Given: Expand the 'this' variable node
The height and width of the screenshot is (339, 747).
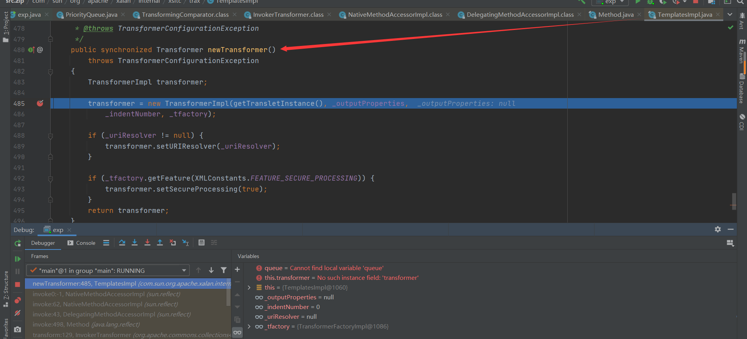Looking at the screenshot, I should (x=249, y=288).
